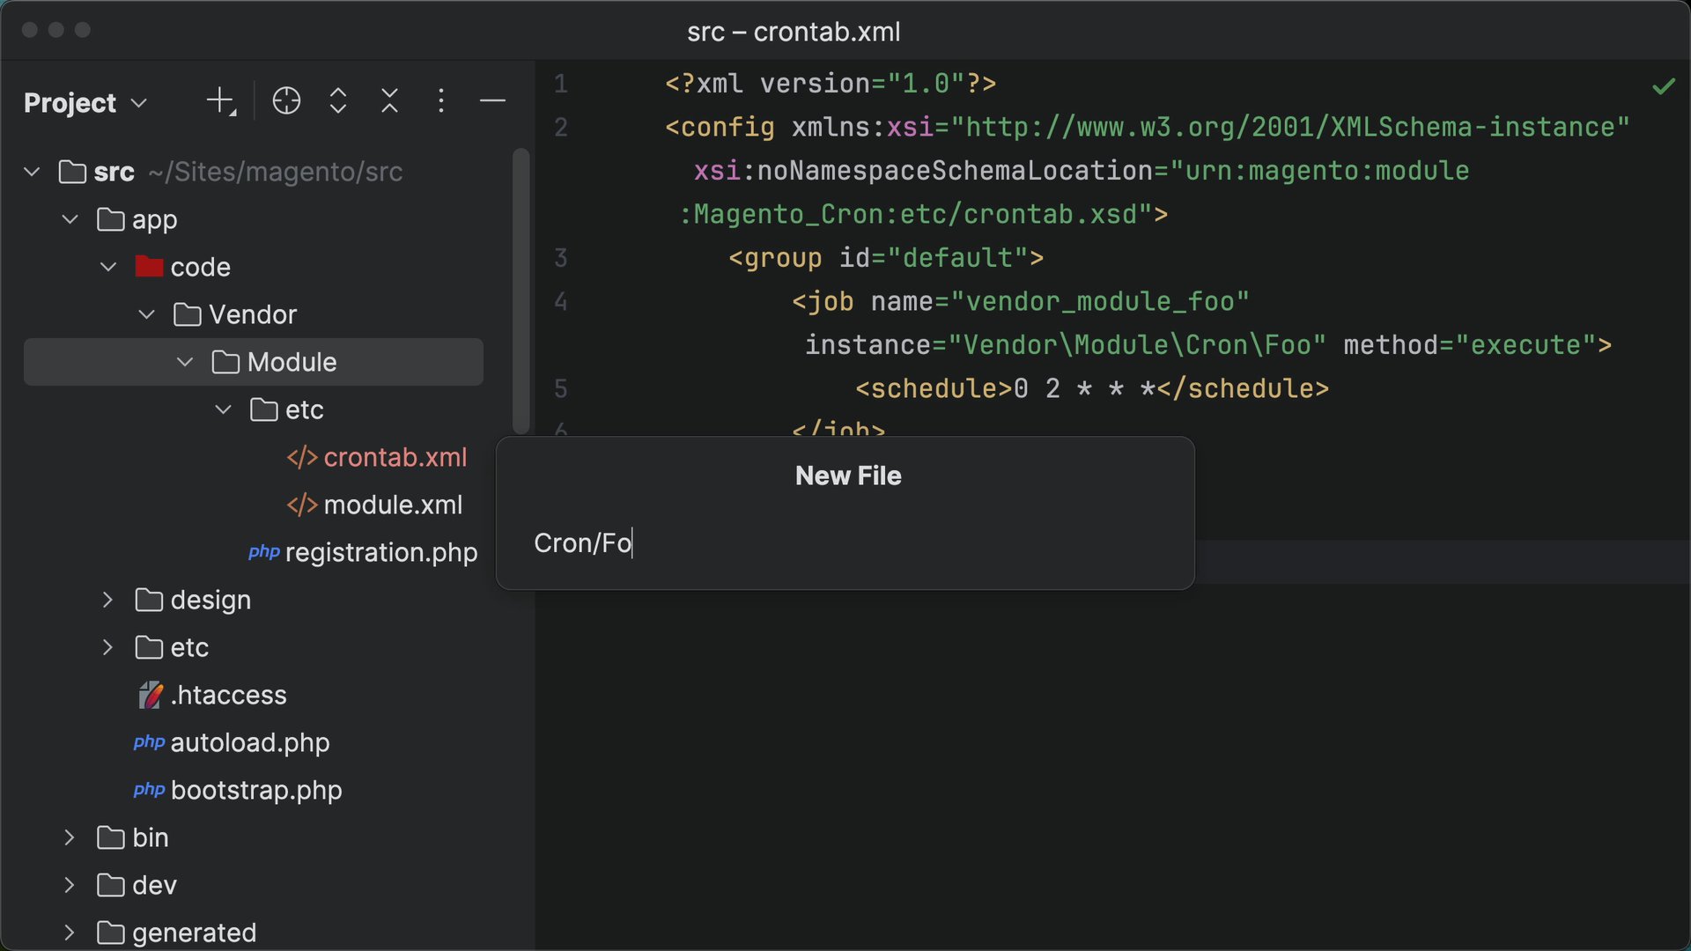Expand the dev folder
This screenshot has width=1691, height=951.
tap(70, 885)
